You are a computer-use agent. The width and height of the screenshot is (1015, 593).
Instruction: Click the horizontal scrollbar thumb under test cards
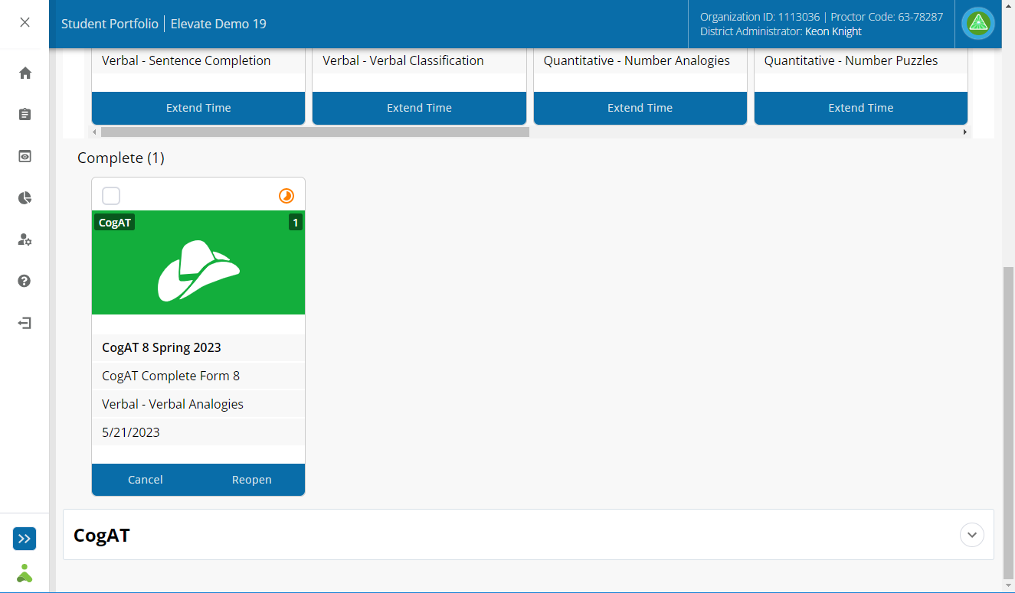click(314, 132)
